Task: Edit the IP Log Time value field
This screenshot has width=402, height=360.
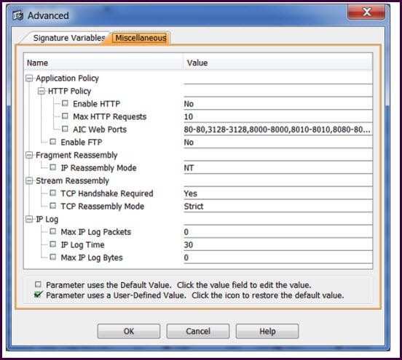Action: pos(278,245)
